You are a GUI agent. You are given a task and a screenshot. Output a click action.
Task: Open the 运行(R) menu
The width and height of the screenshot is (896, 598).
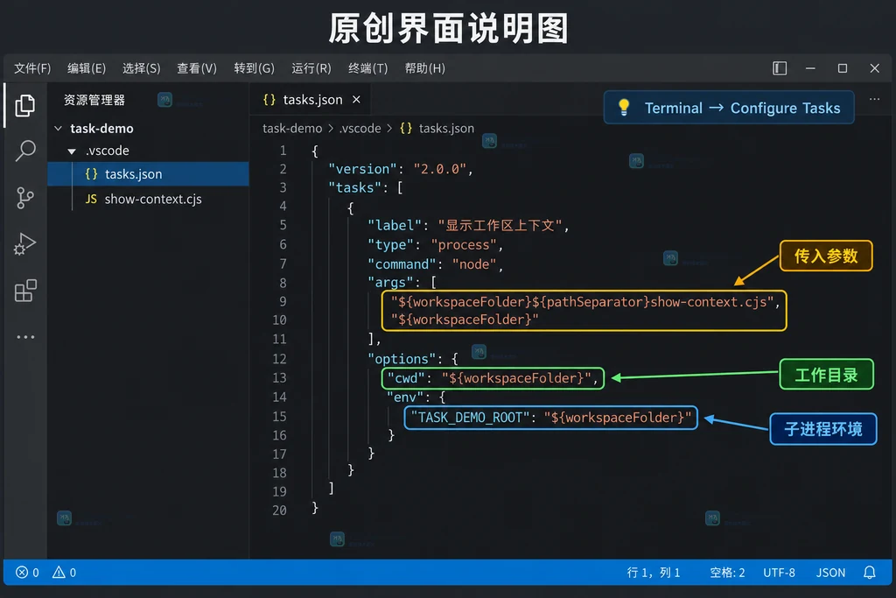(311, 68)
